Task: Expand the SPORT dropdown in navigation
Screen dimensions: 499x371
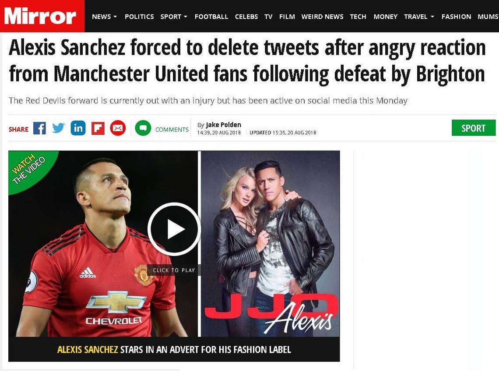Action: click(x=174, y=17)
